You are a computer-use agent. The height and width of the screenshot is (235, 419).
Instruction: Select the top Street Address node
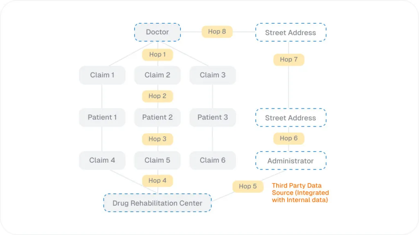click(x=291, y=32)
